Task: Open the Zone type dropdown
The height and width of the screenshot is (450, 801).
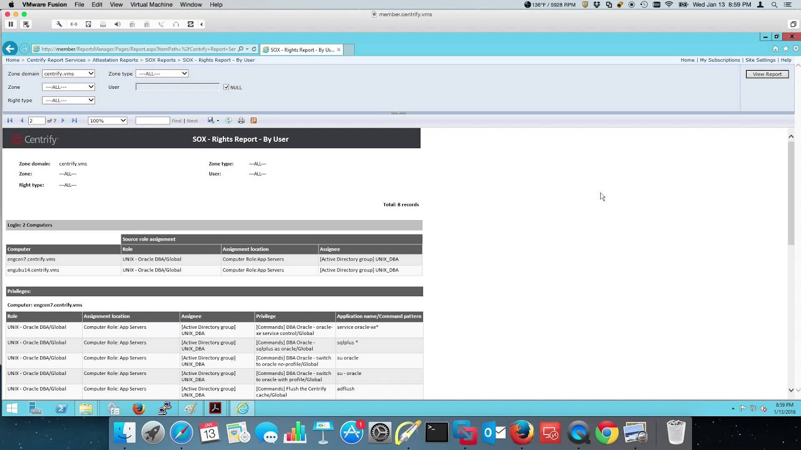Action: click(x=162, y=74)
